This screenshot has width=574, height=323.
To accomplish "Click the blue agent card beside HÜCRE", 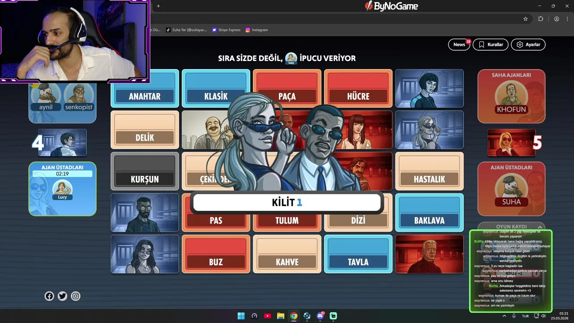I will pos(429,88).
